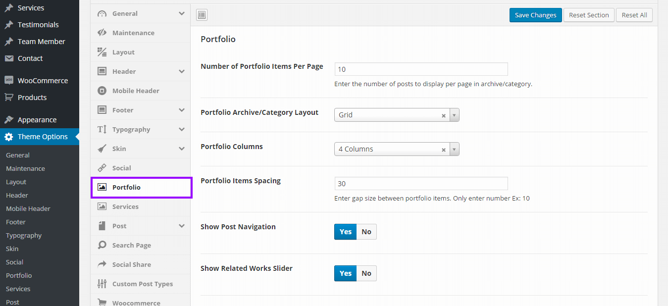Open the Portfolio Archive/Category Layout dropdown arrow

(454, 115)
